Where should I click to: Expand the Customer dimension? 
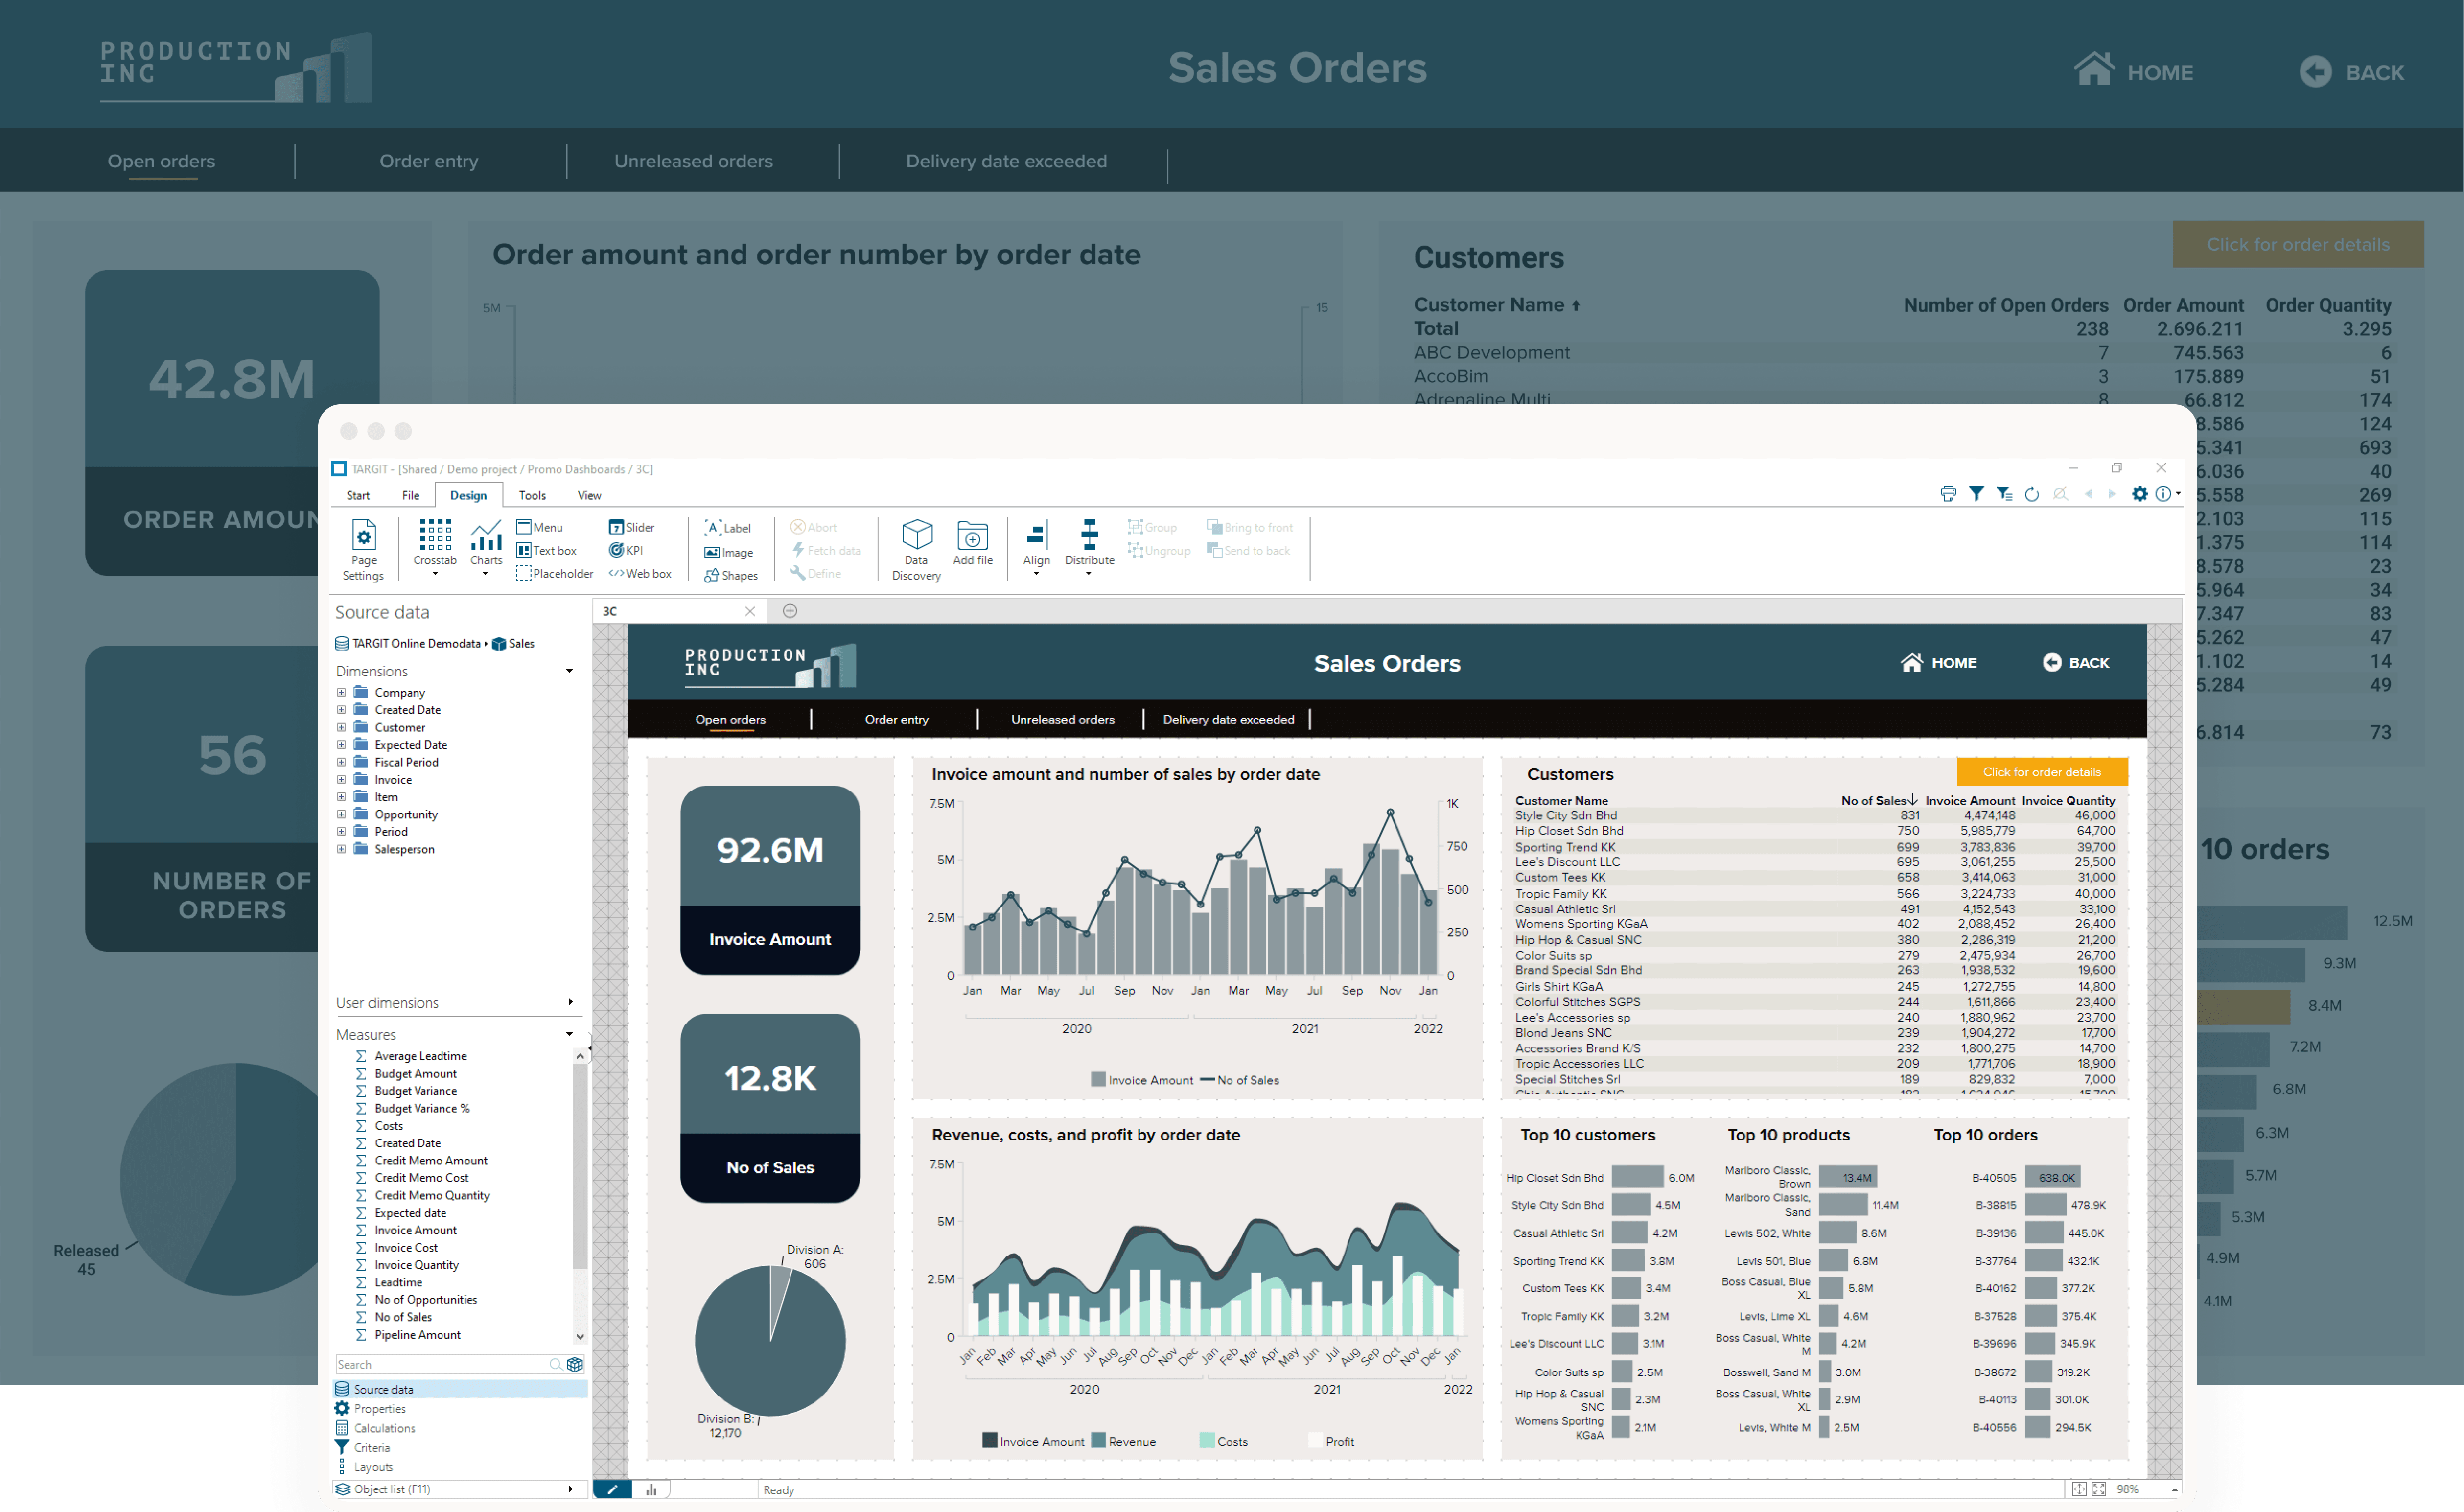pos(341,727)
